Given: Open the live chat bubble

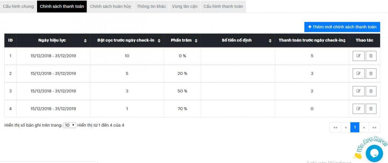Looking at the screenshot, I should pyautogui.click(x=374, y=153).
